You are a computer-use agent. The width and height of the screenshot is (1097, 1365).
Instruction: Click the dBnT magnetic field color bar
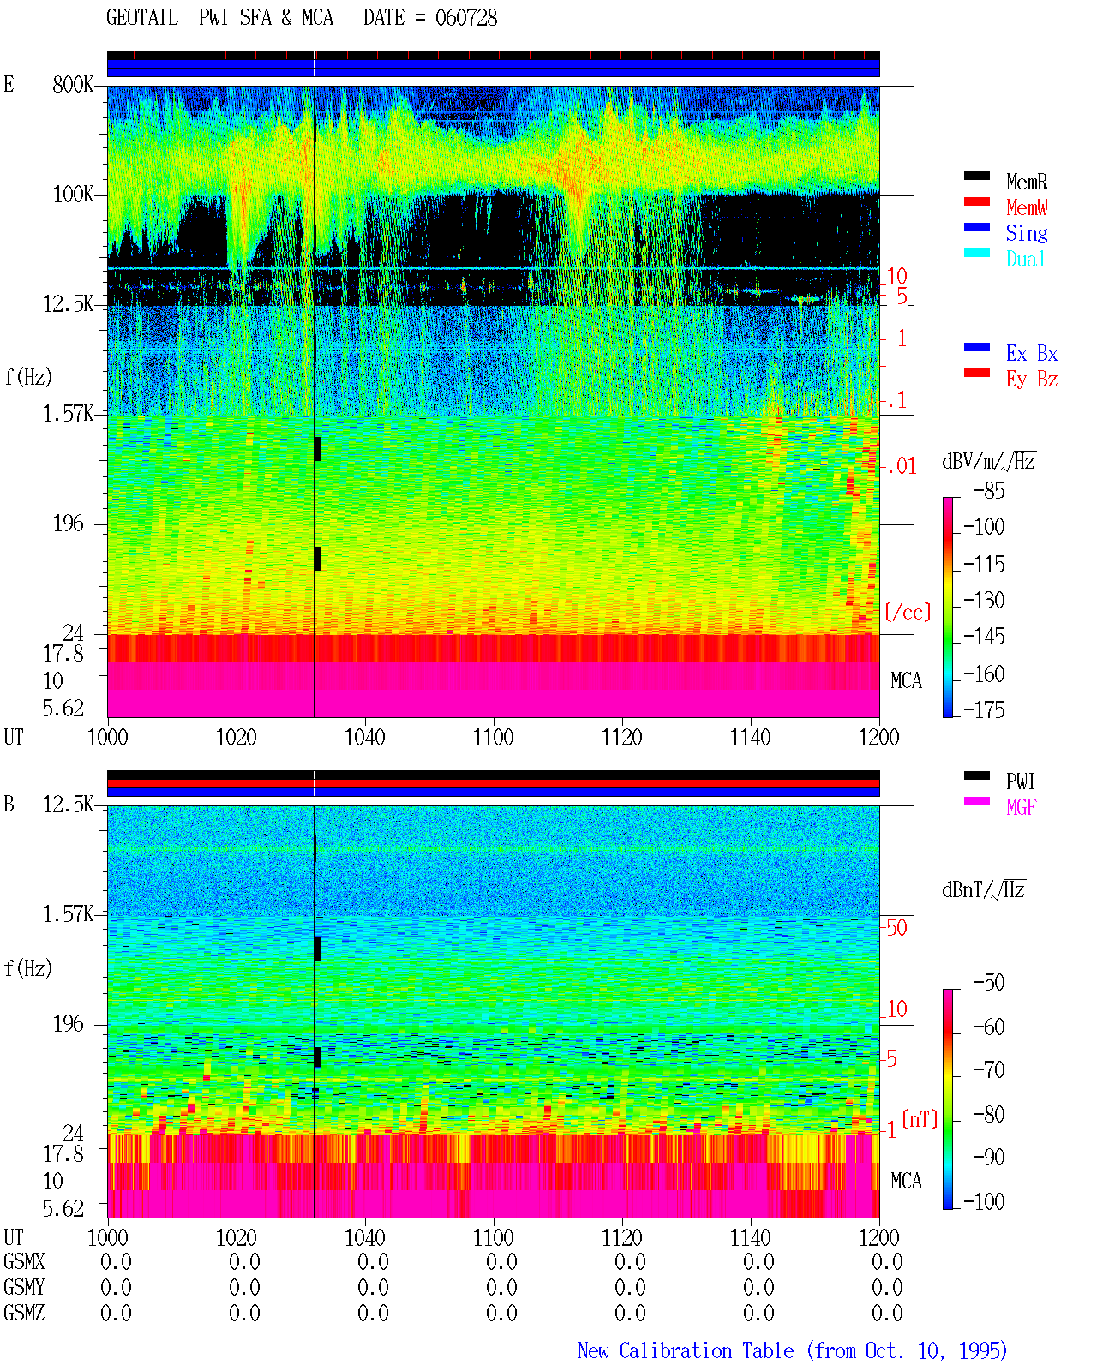coord(948,1099)
